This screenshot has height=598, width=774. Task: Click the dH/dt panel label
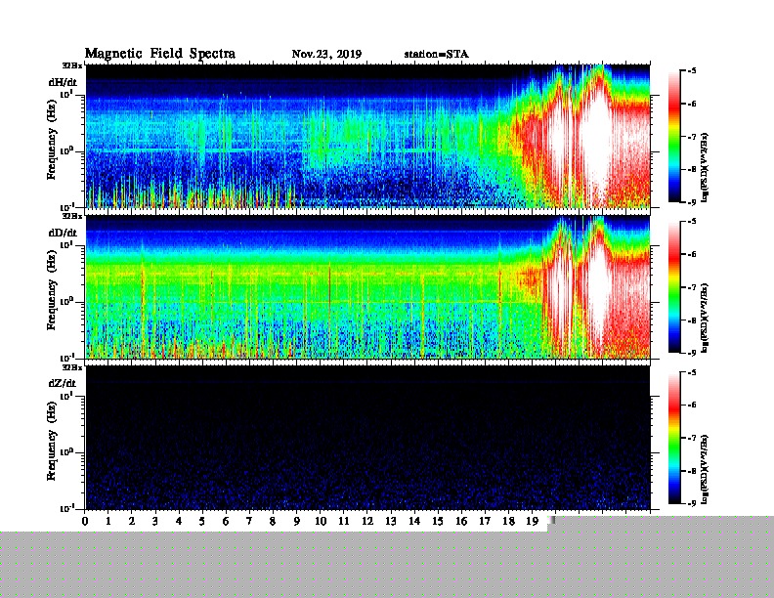[x=63, y=82]
